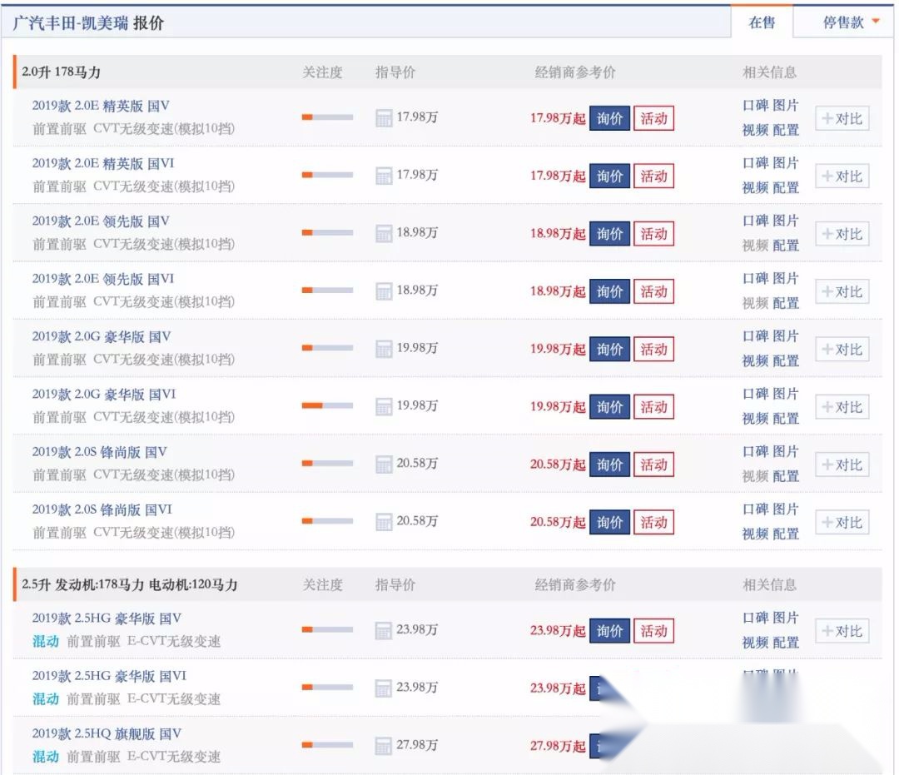899x775 pixels.
Task: Open 2019款 2.0G 豪华版 国VI link
Action: pyautogui.click(x=104, y=395)
